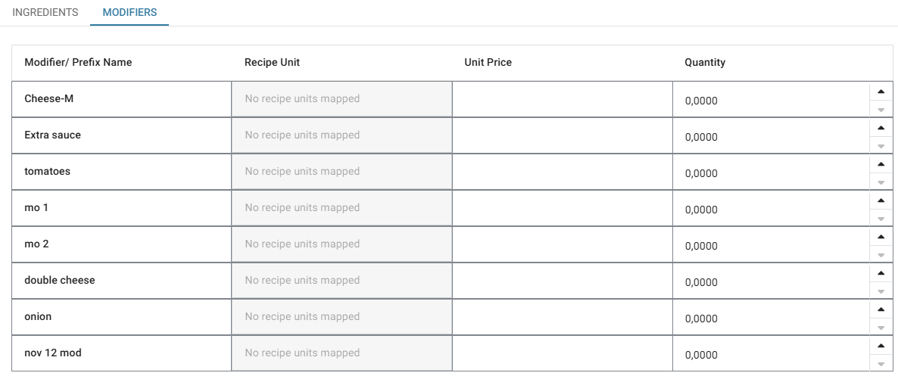Expand Recipe Unit dropdown for onion
The width and height of the screenshot is (898, 376).
point(341,317)
